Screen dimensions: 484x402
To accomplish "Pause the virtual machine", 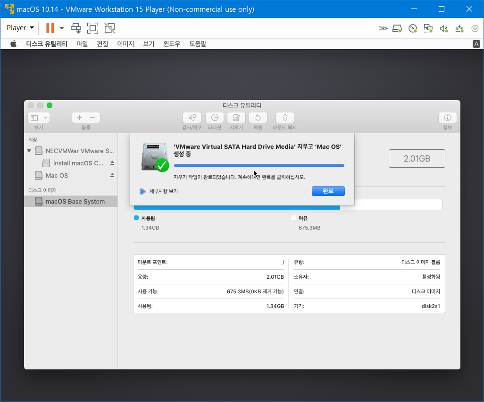I will pos(50,28).
